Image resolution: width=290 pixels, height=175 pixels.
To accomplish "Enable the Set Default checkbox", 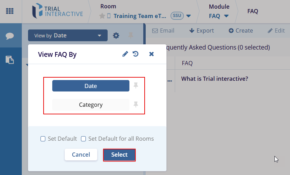I will (43, 139).
